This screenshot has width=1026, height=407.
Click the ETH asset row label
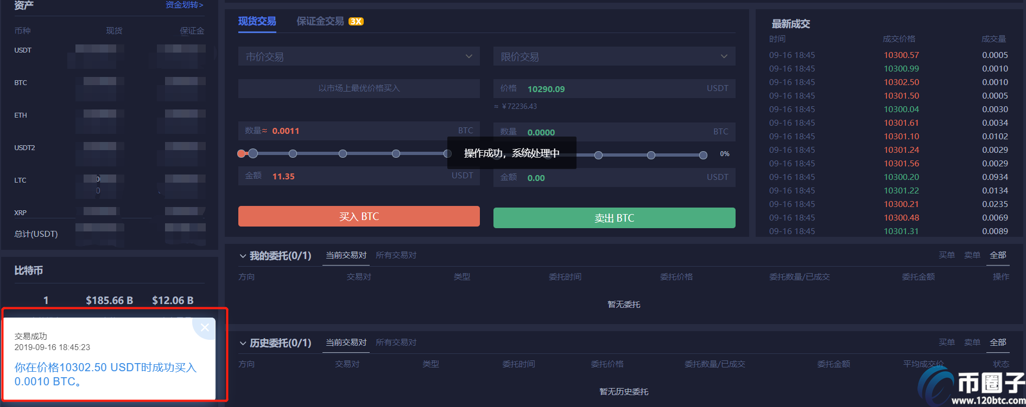click(21, 115)
